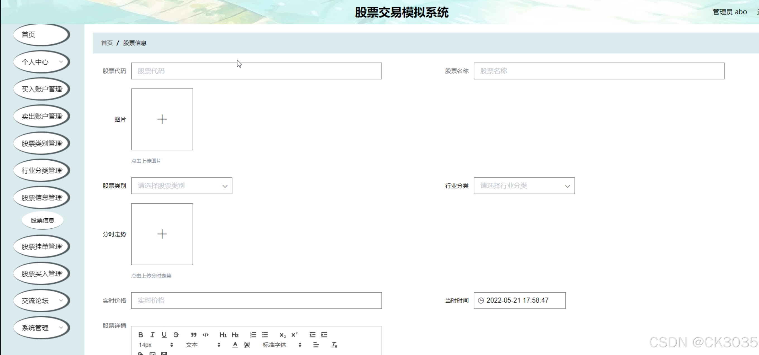This screenshot has height=355, width=759.
Task: Insert a code block in the editor
Action: (x=206, y=335)
